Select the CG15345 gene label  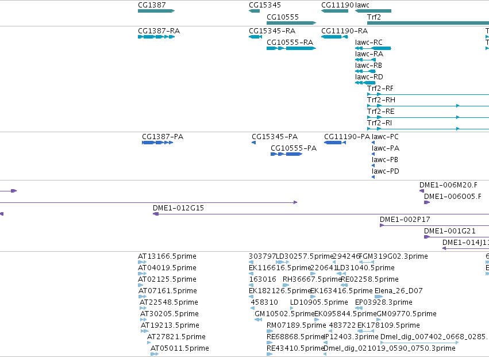coord(265,5)
